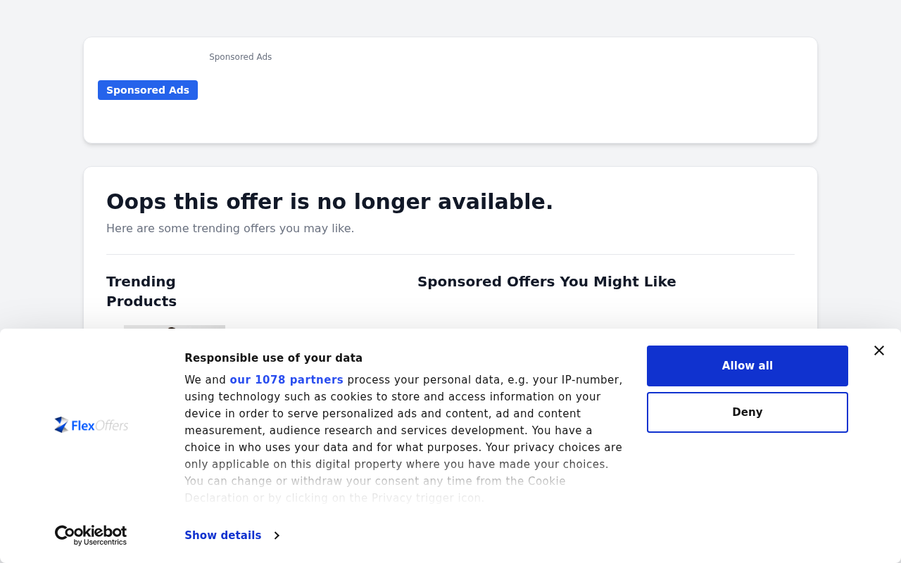Accept cookies with Allow all
The image size is (901, 563).
pos(748,366)
